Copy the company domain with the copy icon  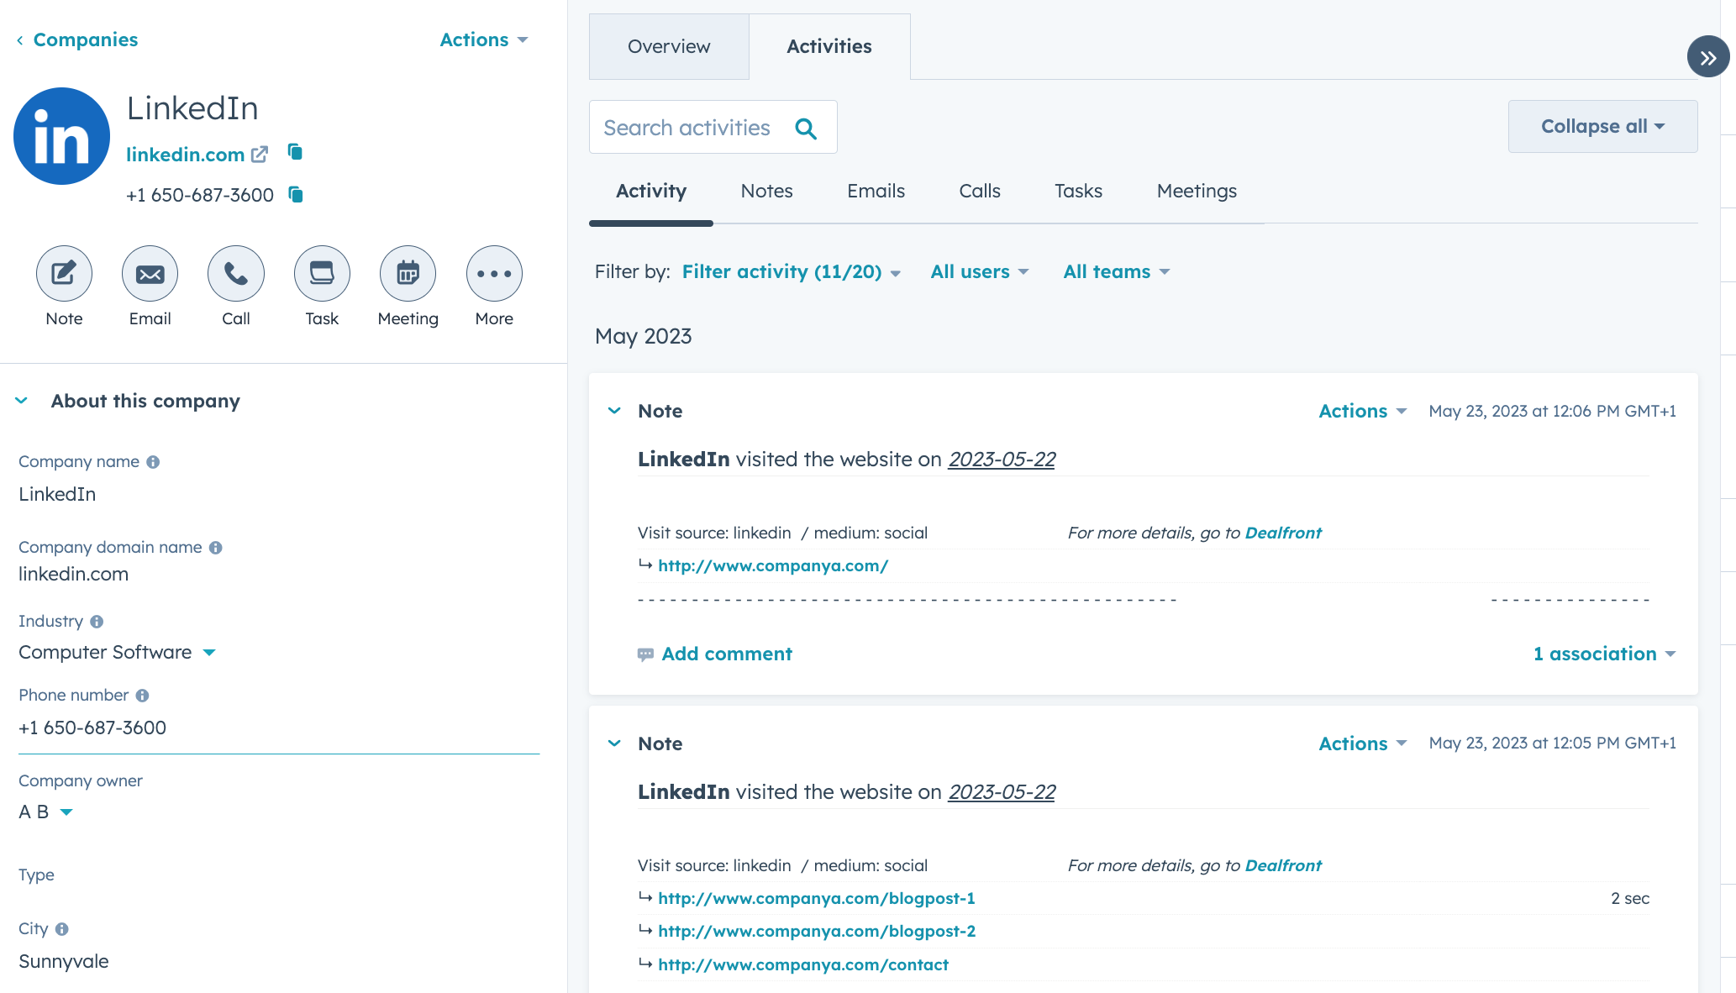(x=295, y=153)
